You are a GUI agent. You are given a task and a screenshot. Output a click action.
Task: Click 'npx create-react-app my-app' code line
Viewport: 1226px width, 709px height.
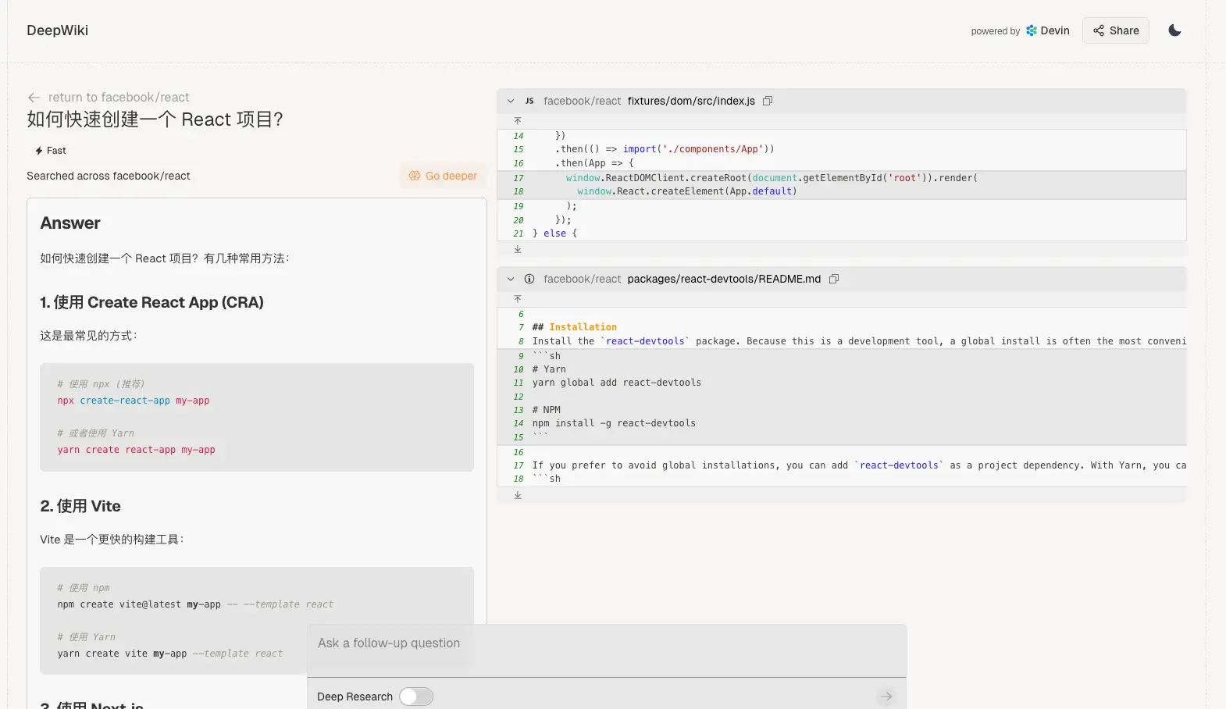coord(134,401)
